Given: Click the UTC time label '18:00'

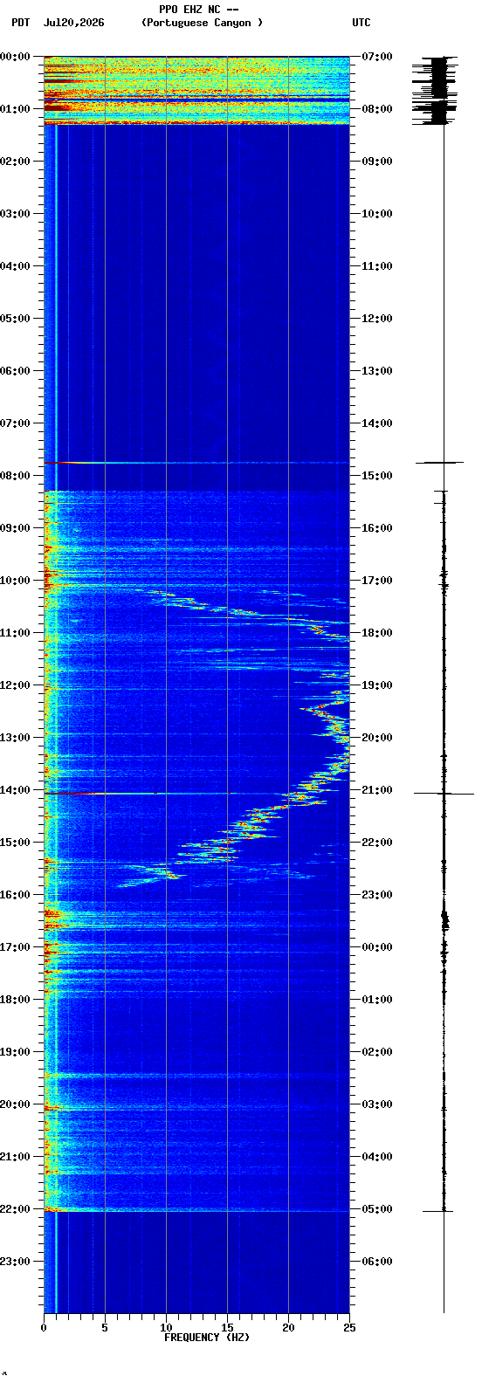Looking at the screenshot, I should (377, 632).
